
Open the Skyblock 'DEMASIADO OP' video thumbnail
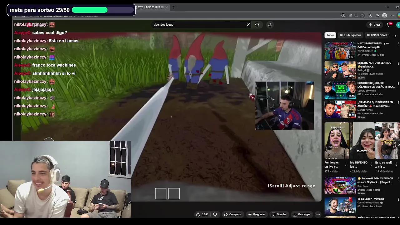340,185
